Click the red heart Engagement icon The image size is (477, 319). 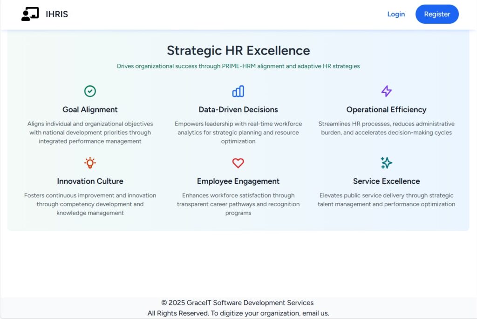pos(238,163)
